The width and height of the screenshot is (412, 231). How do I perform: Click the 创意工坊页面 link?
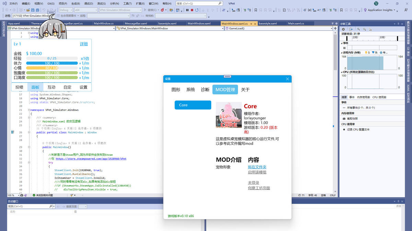click(259, 188)
